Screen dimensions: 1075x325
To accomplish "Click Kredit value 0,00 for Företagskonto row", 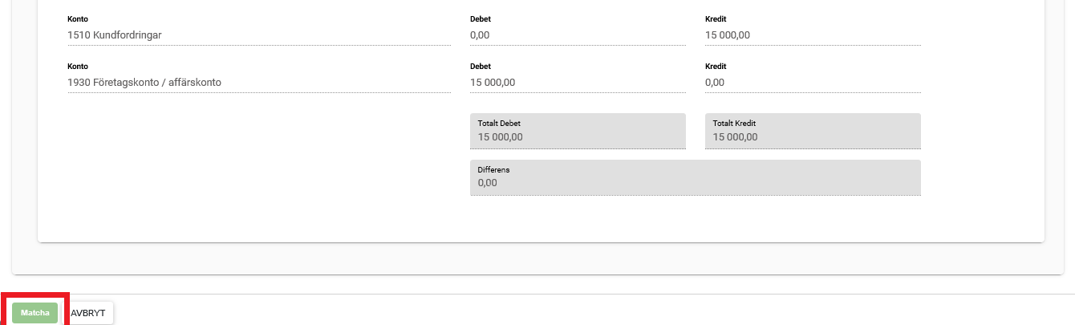I will point(812,83).
